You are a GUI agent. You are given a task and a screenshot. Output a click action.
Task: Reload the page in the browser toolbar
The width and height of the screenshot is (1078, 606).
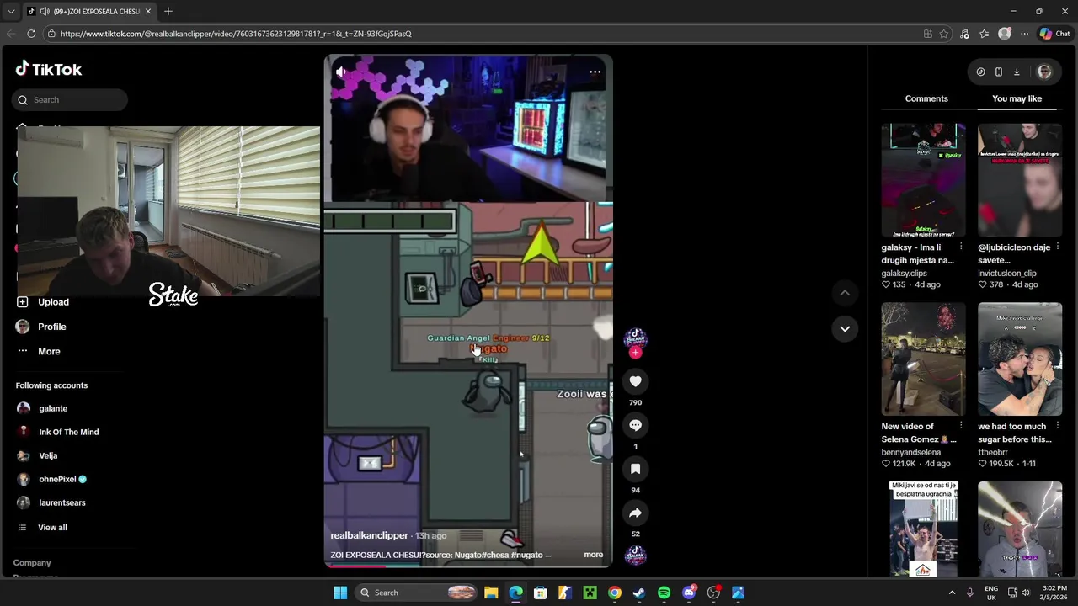click(x=31, y=34)
